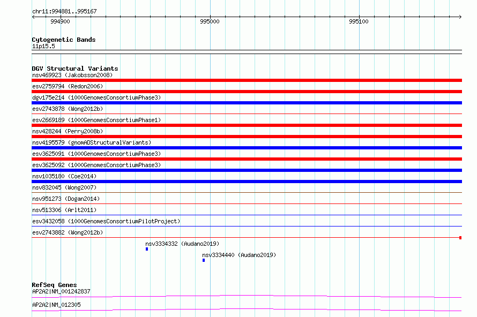Click the blue marker under nsv3334332
Image resolution: width=477 pixels, height=317 pixels.
point(147,249)
